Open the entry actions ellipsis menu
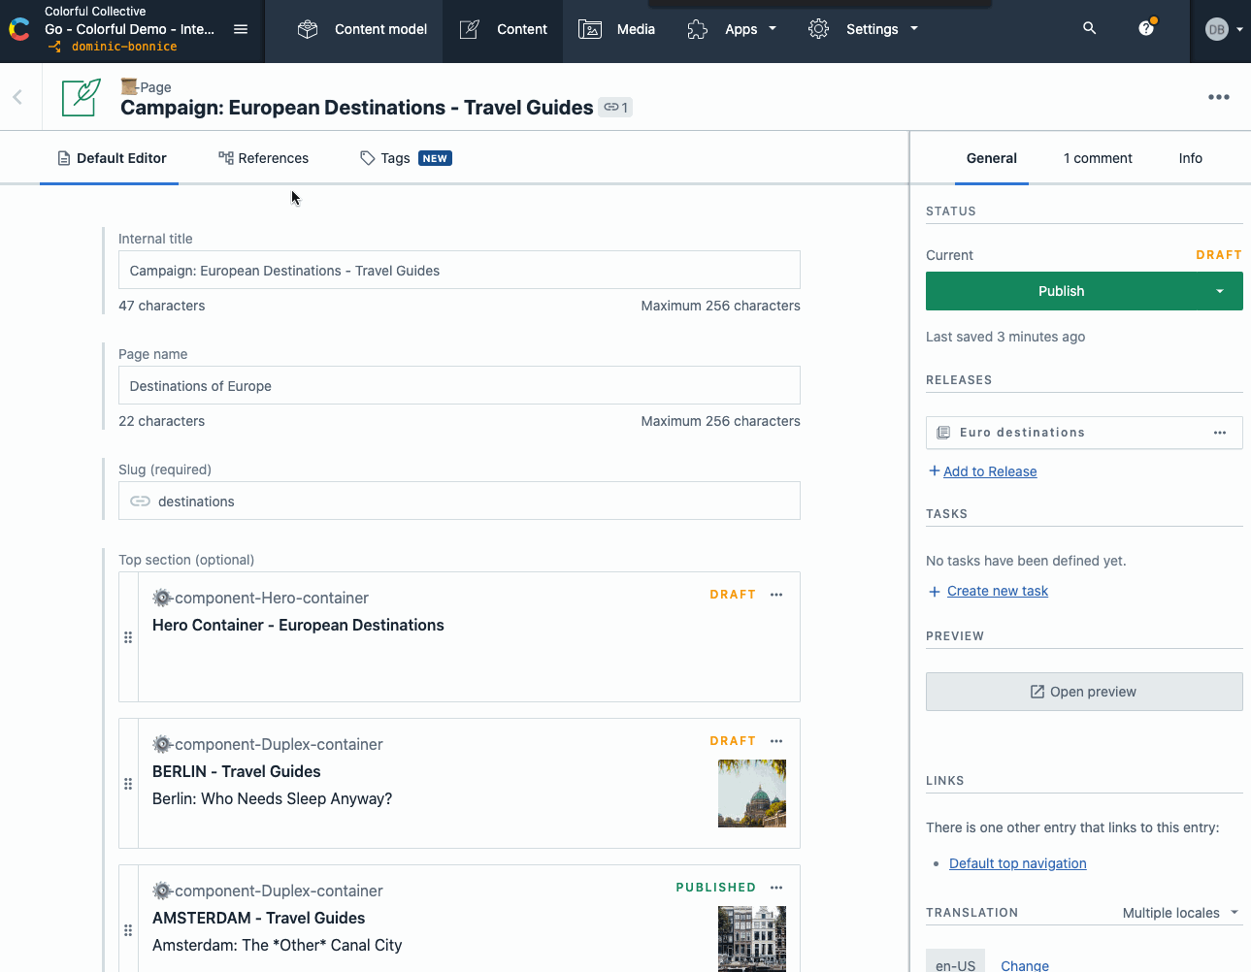Screen dimensions: 1251x972 pyautogui.click(x=1219, y=97)
